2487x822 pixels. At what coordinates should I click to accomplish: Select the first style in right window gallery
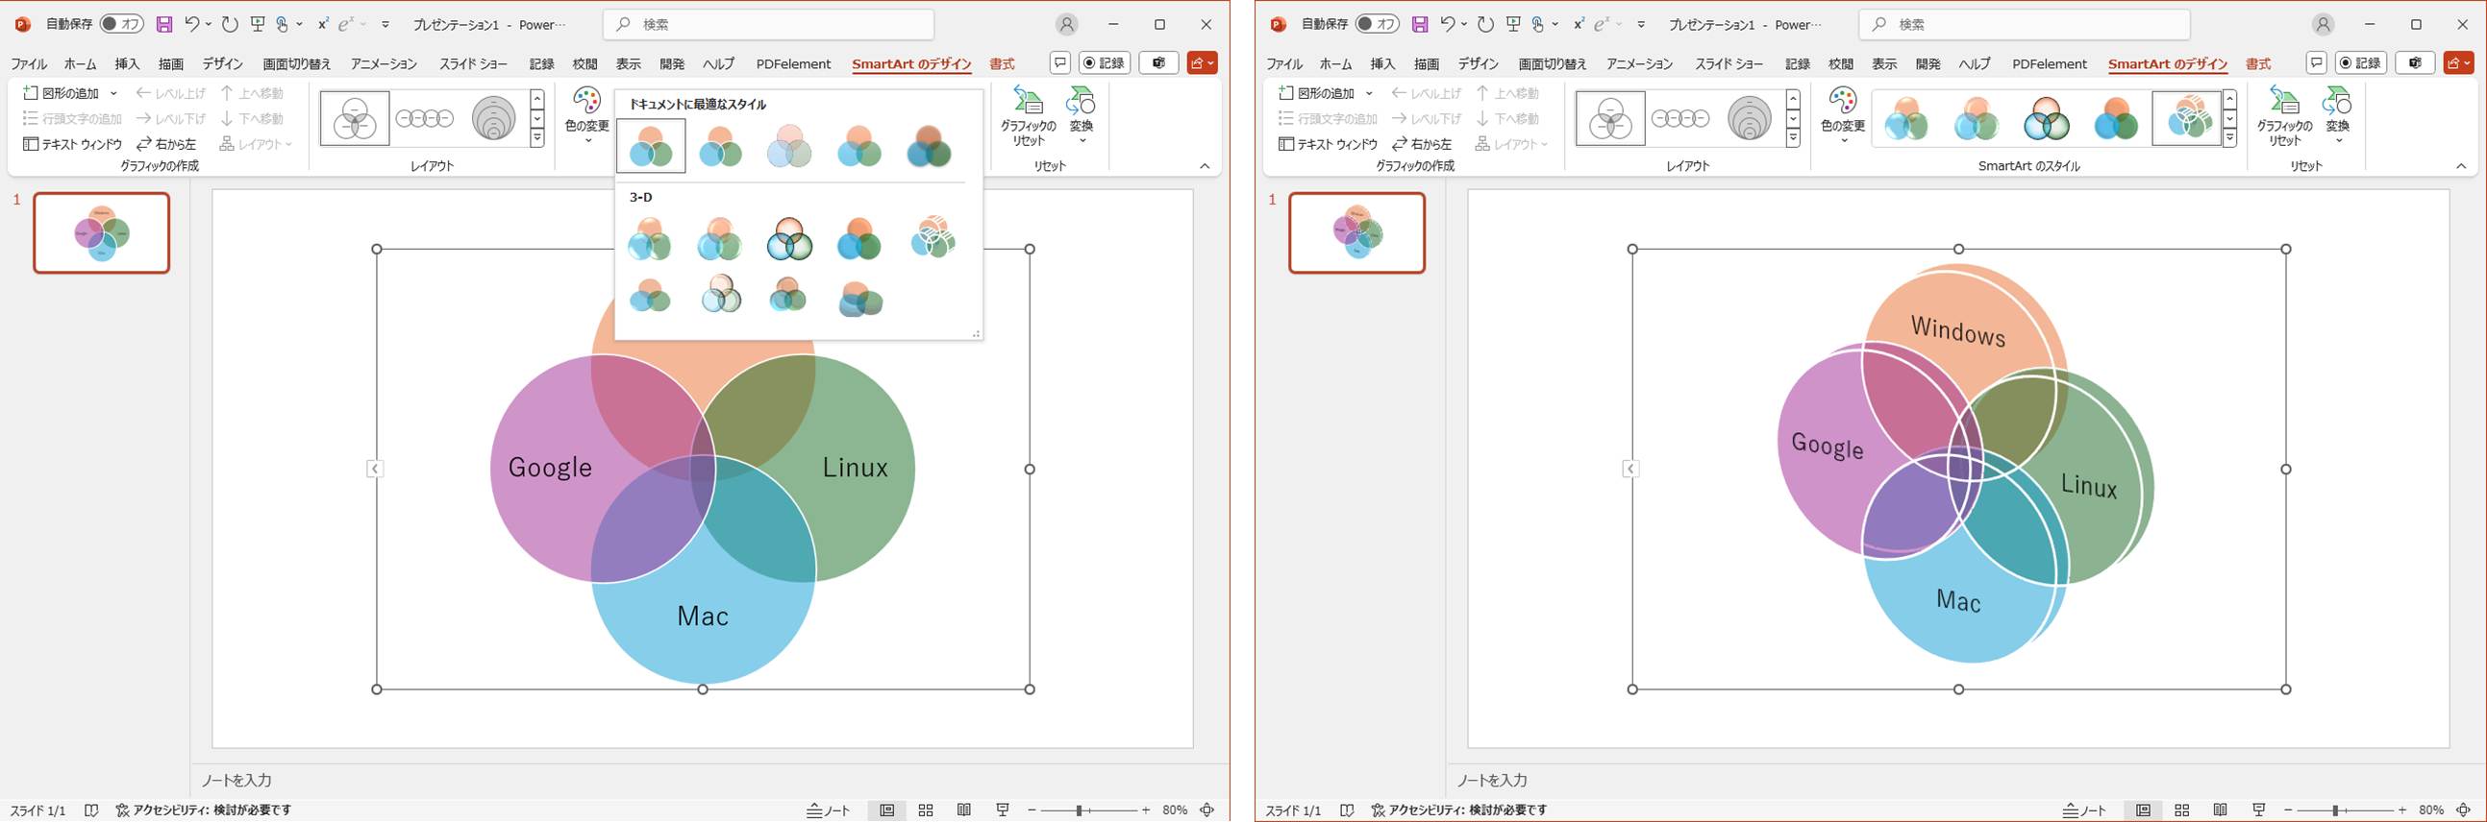click(1905, 119)
